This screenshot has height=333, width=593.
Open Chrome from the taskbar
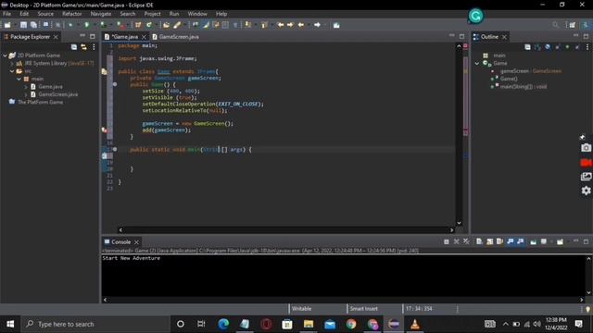tap(351, 324)
